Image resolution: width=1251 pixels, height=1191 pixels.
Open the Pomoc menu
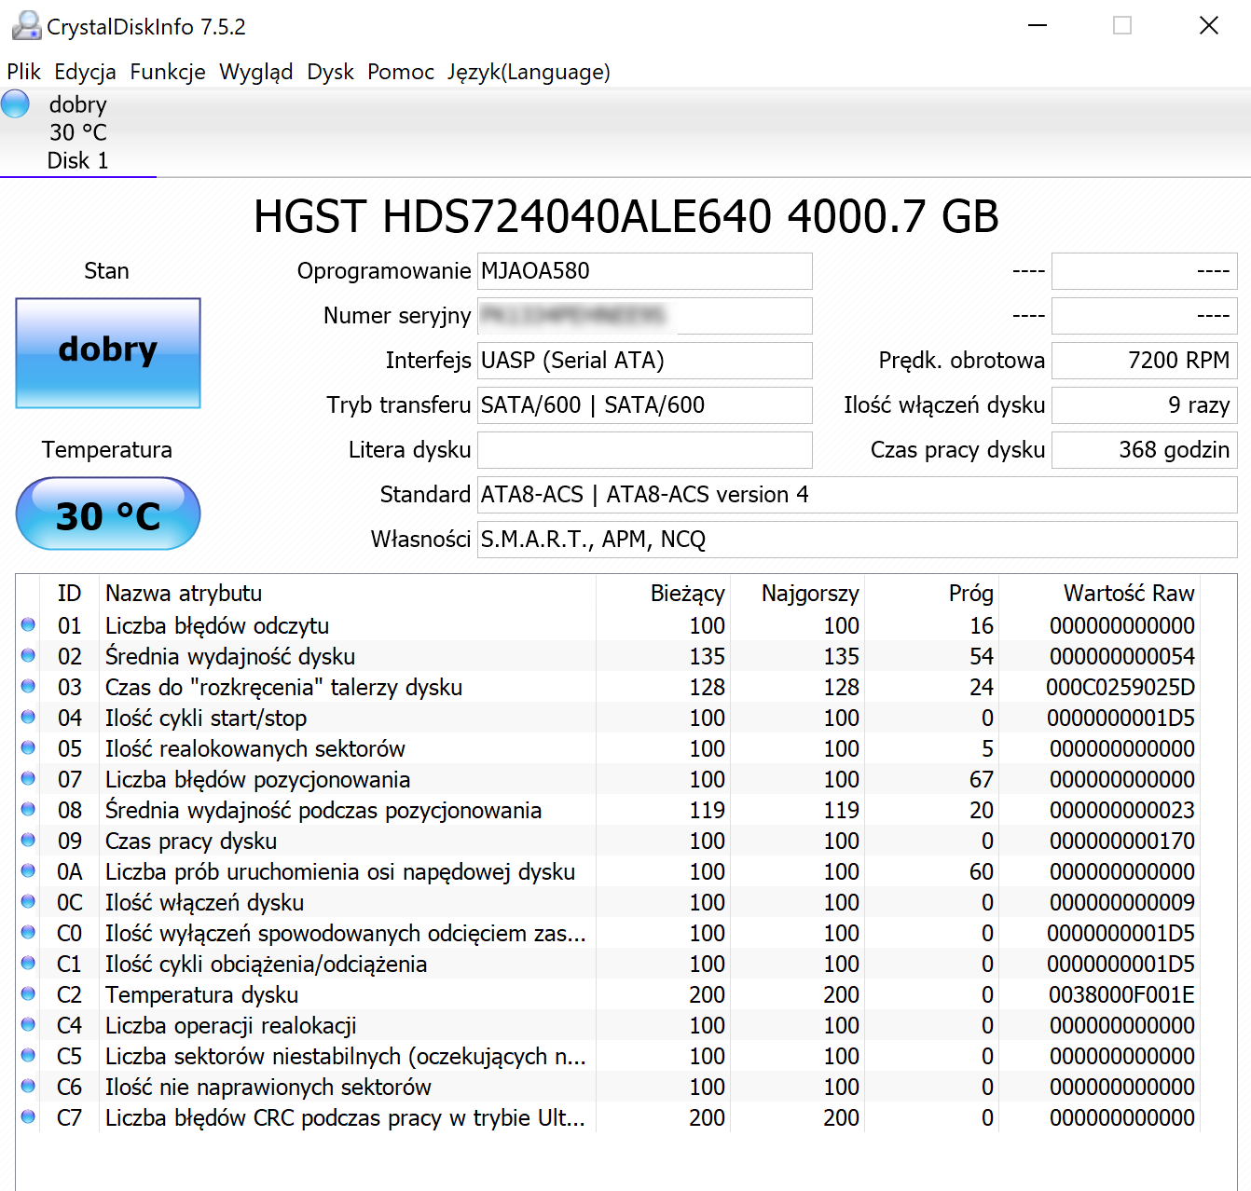point(401,72)
